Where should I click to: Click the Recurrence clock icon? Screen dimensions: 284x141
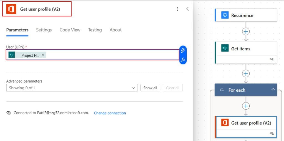pos(225,15)
